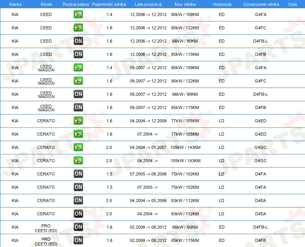The width and height of the screenshot is (305, 247).
Task: Click petrol icon in CEED G4FC row
Action: pyautogui.click(x=78, y=27)
